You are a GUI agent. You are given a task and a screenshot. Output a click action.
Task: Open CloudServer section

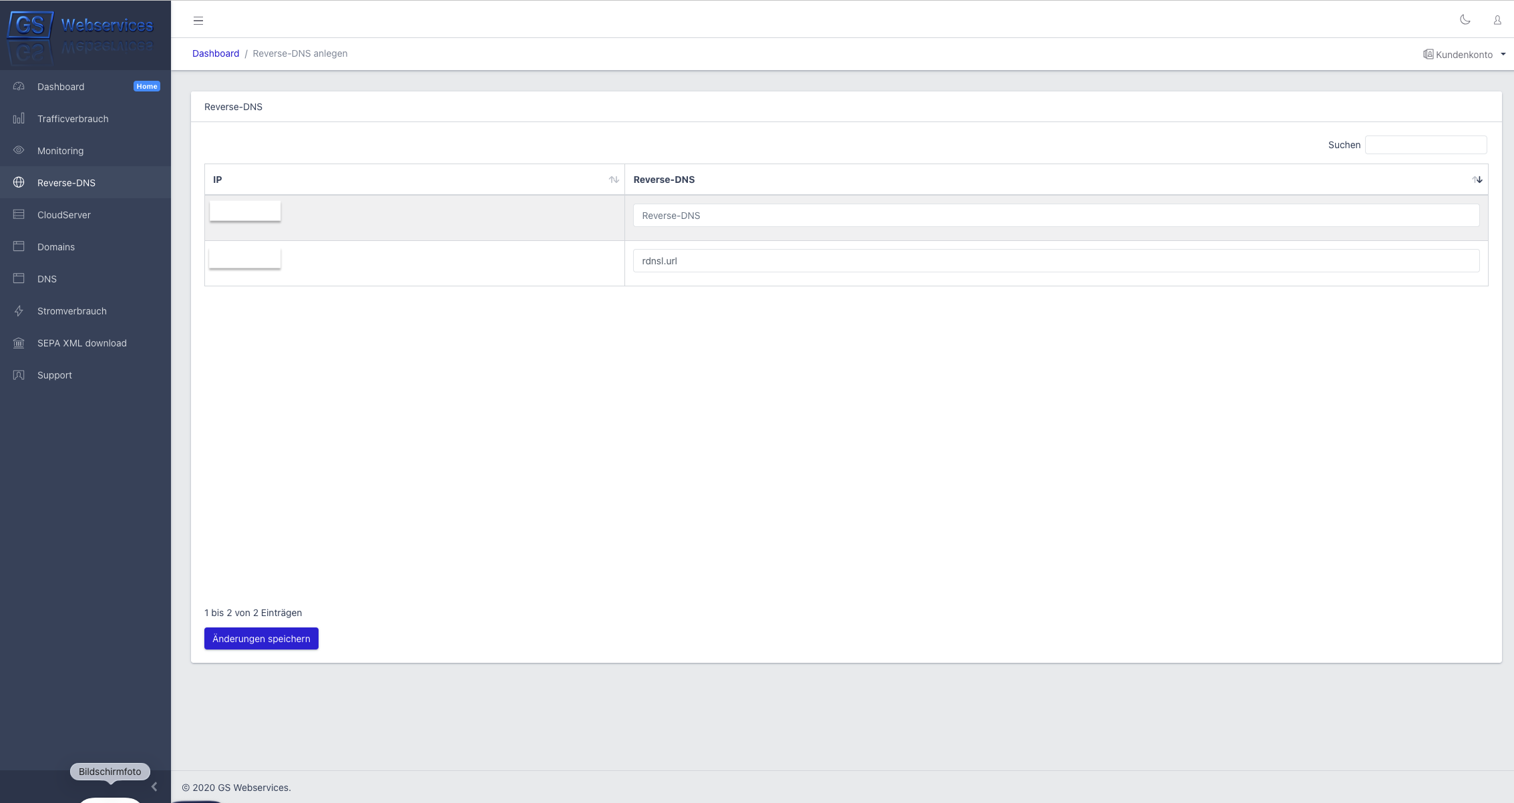tap(85, 214)
